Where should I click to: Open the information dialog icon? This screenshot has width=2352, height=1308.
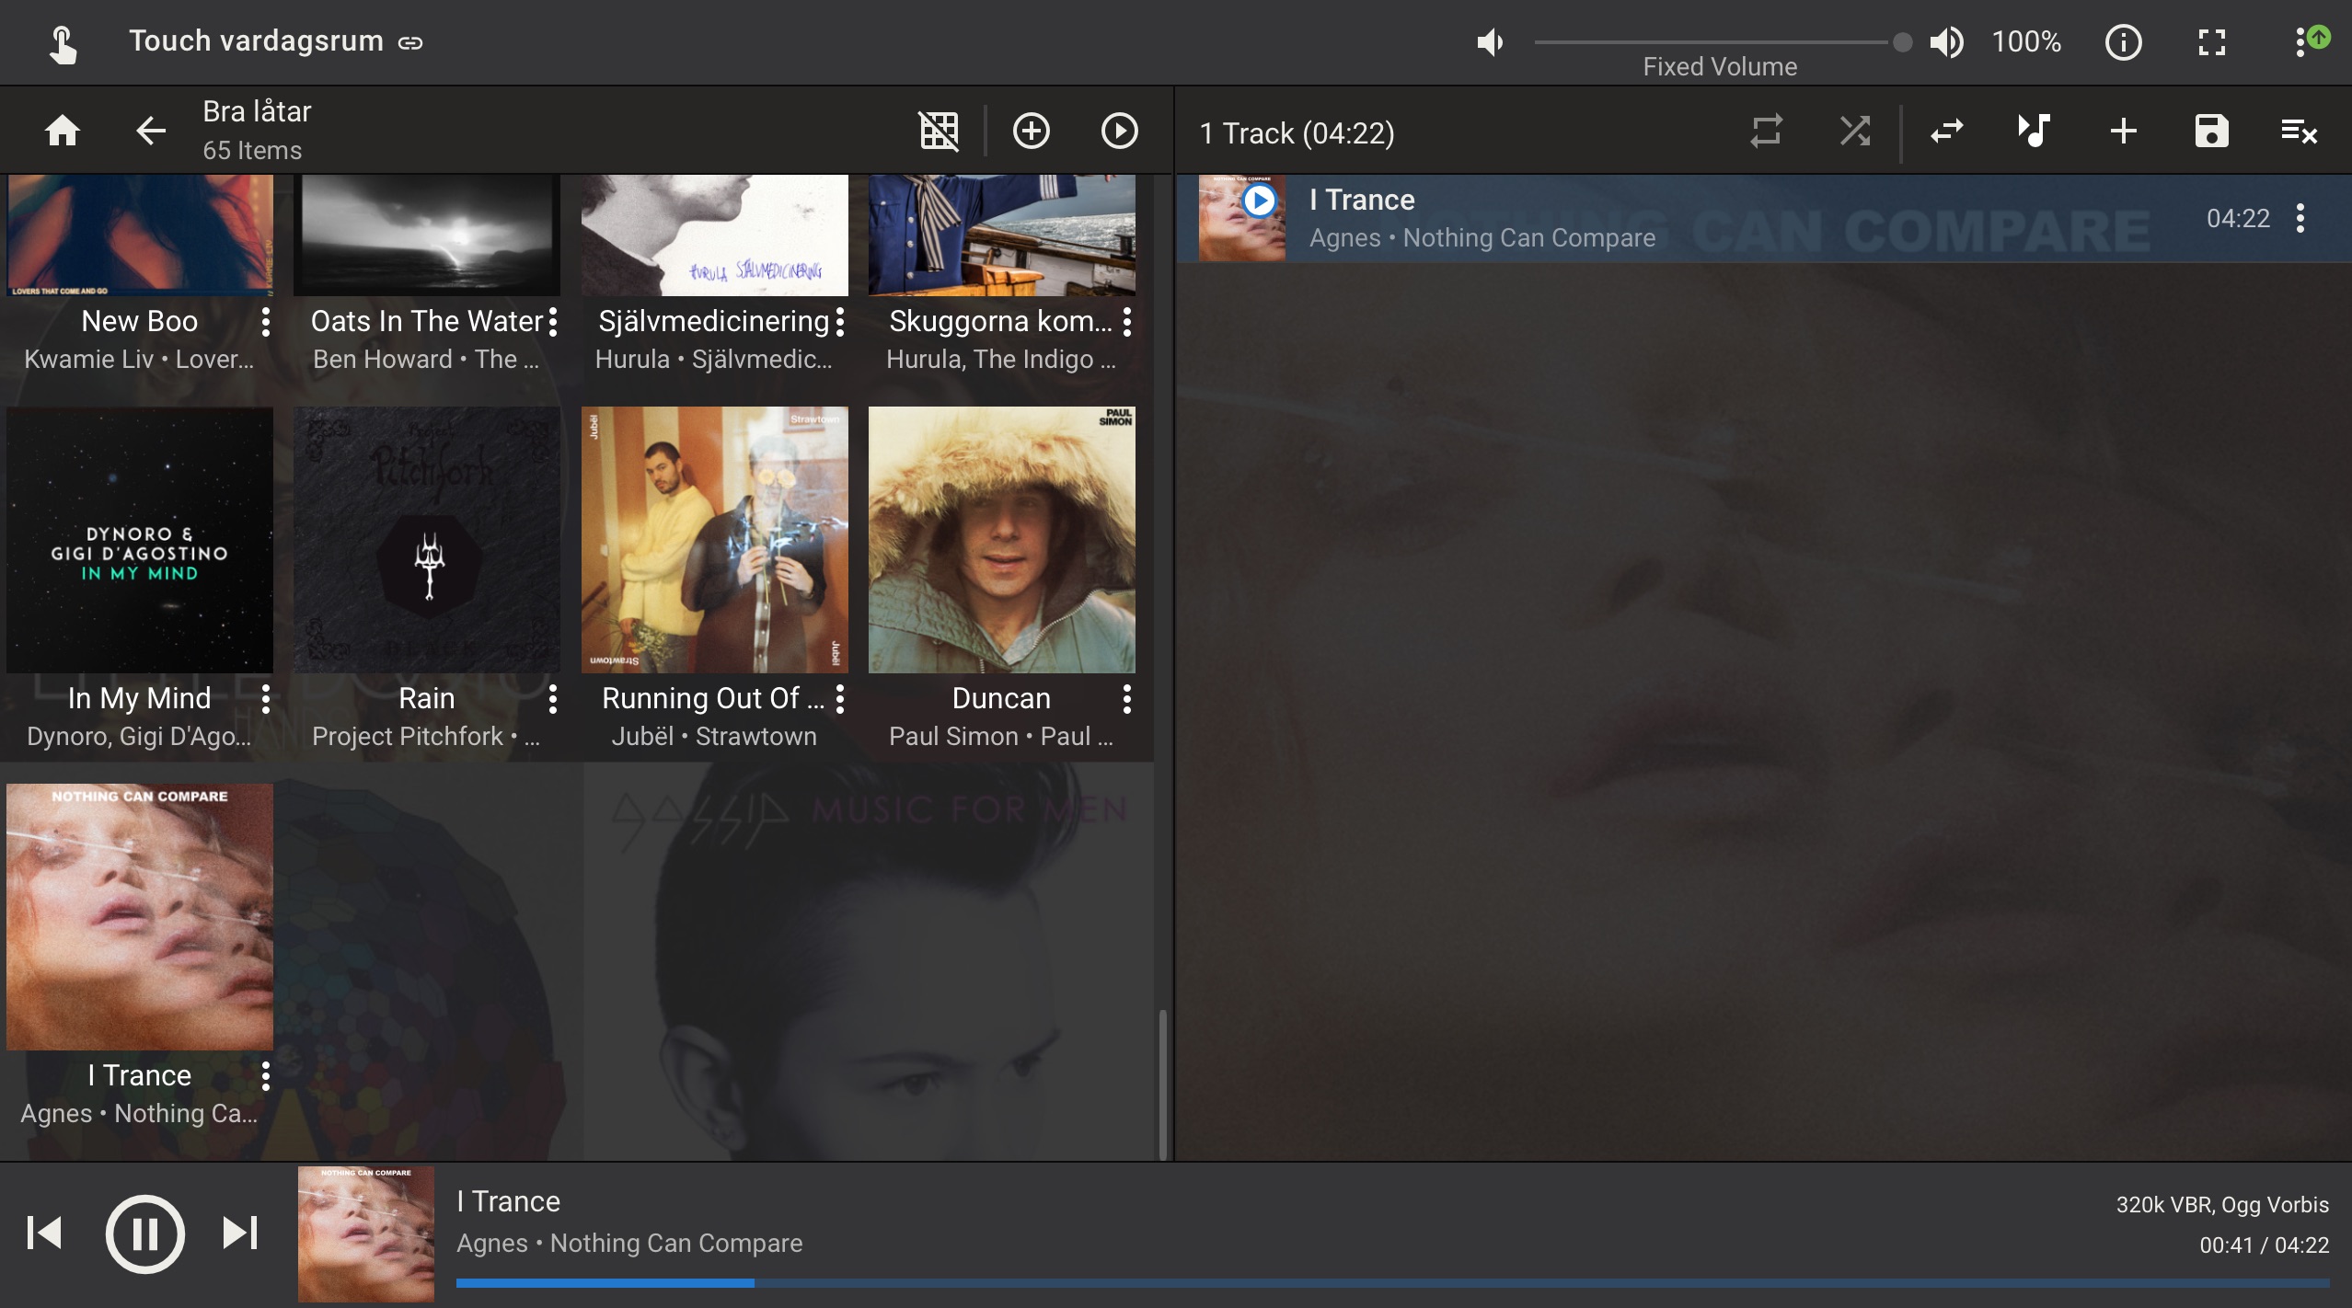click(x=2123, y=42)
